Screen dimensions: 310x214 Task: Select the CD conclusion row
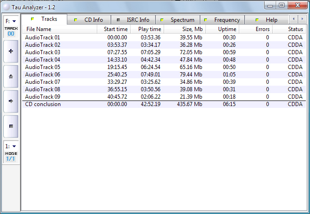pos(43,104)
